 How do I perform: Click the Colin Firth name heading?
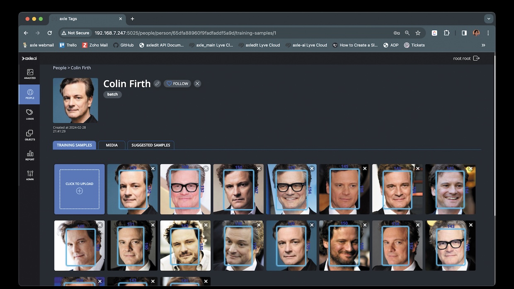(x=127, y=84)
